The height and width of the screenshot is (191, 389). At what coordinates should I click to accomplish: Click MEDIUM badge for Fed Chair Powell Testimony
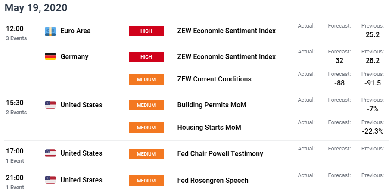[146, 154]
